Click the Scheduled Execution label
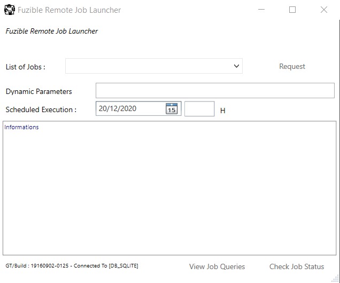 tap(41, 109)
